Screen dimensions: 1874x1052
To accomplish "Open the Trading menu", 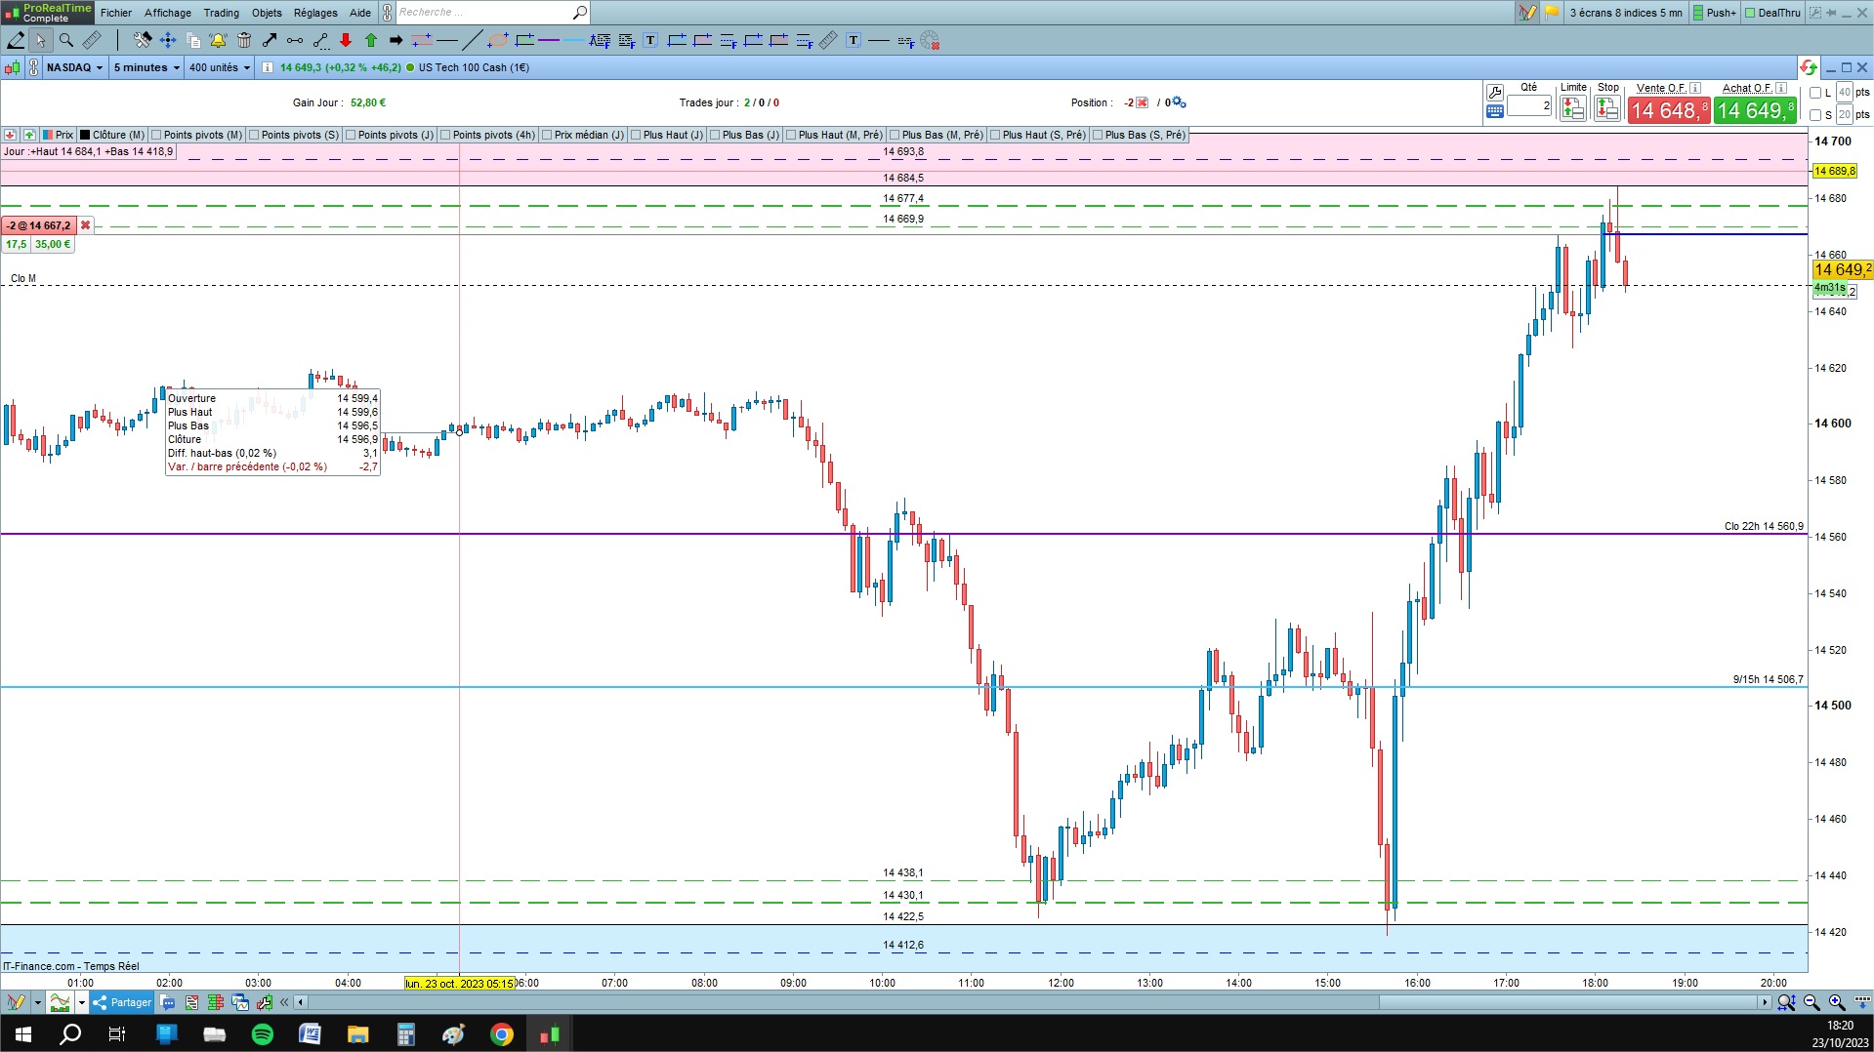I will point(221,13).
